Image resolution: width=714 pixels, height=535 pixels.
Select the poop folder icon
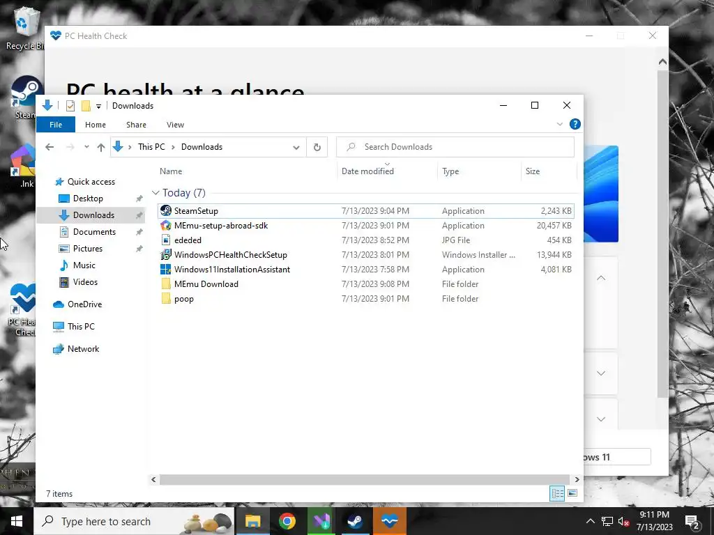(x=166, y=298)
